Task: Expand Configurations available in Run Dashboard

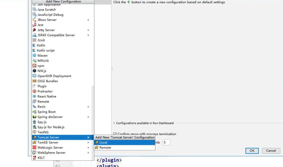Action: click(114, 123)
